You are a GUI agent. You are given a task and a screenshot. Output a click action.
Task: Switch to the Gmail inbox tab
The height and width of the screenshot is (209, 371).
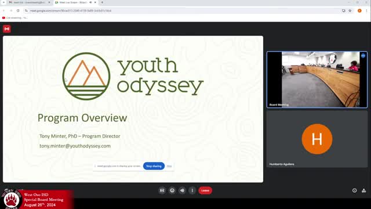(30, 2)
